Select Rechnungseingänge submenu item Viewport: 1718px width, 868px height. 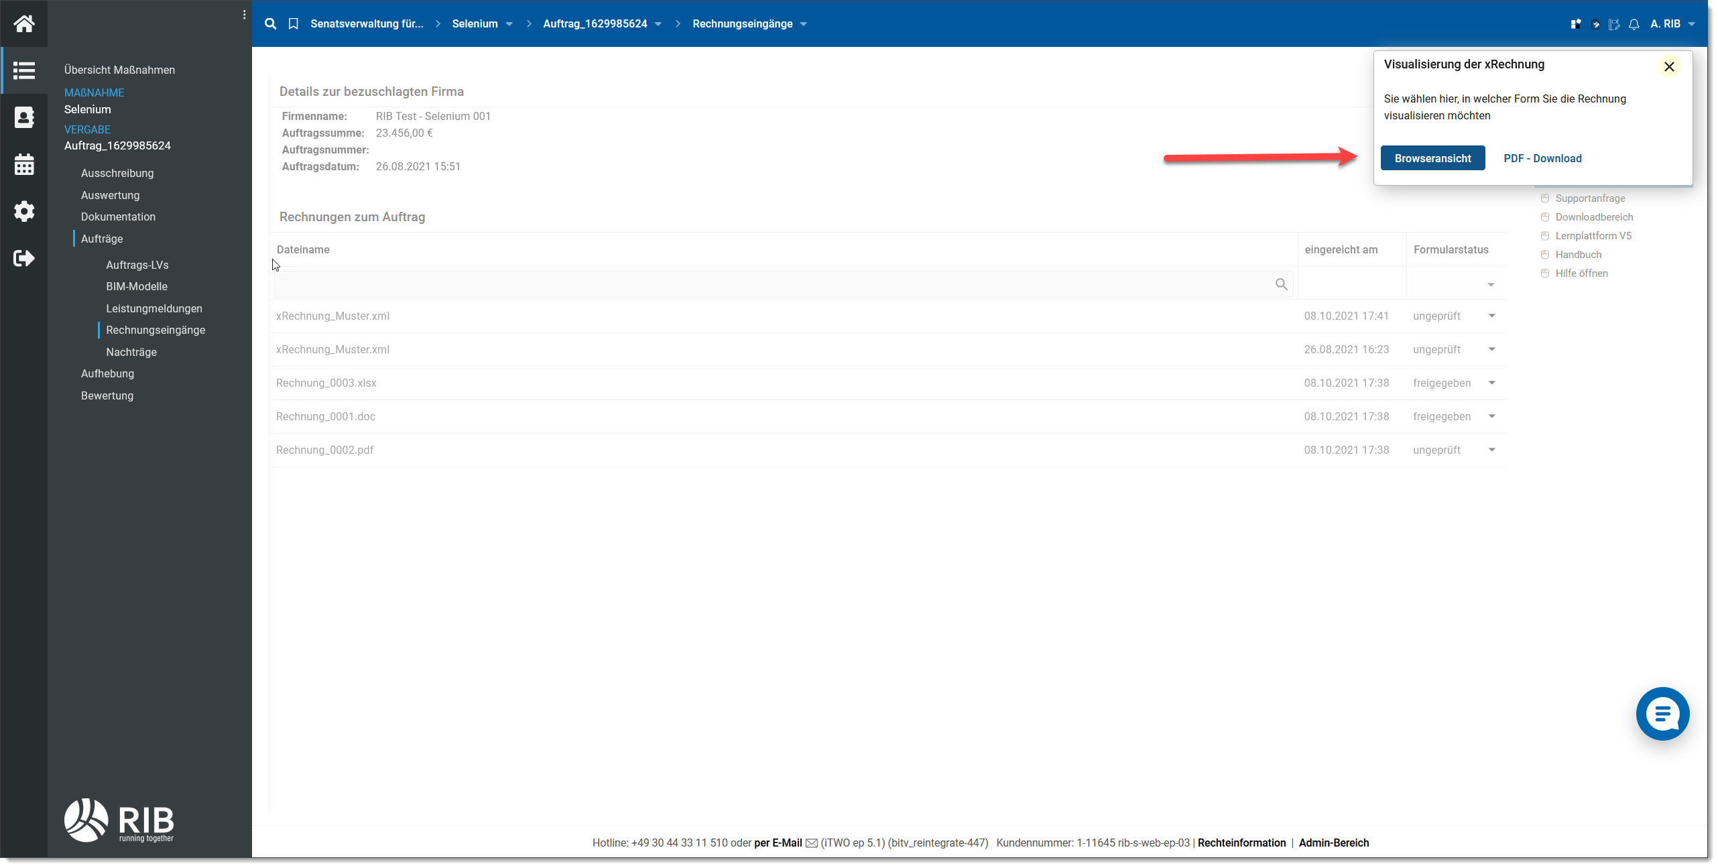tap(156, 330)
